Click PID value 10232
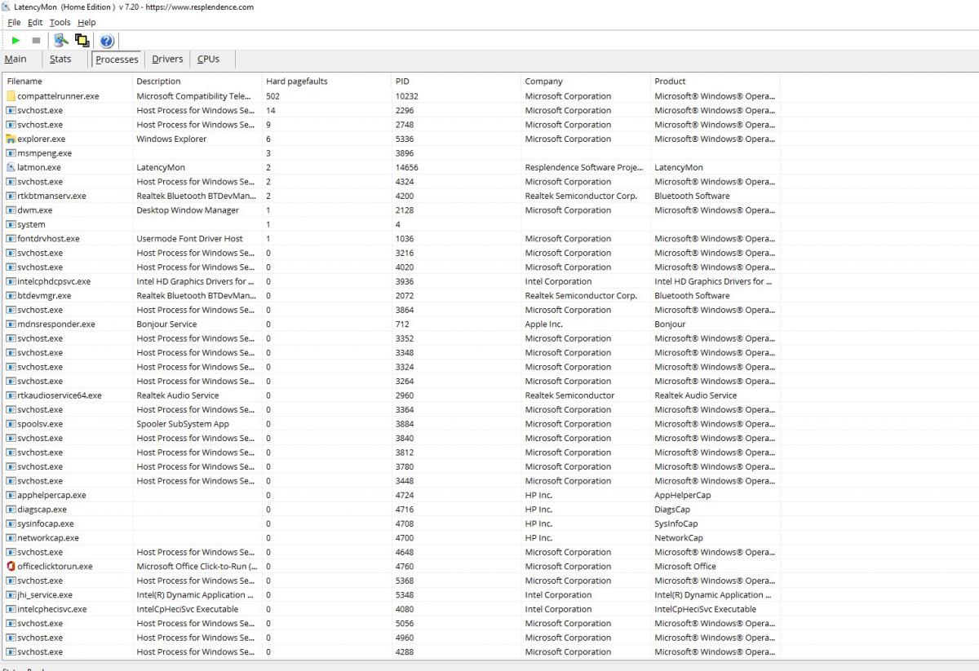979x671 pixels. (x=407, y=96)
